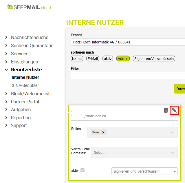185x183 pixels.
Task: Click the SEPPmail.cloud logo
Action: [x=29, y=7]
